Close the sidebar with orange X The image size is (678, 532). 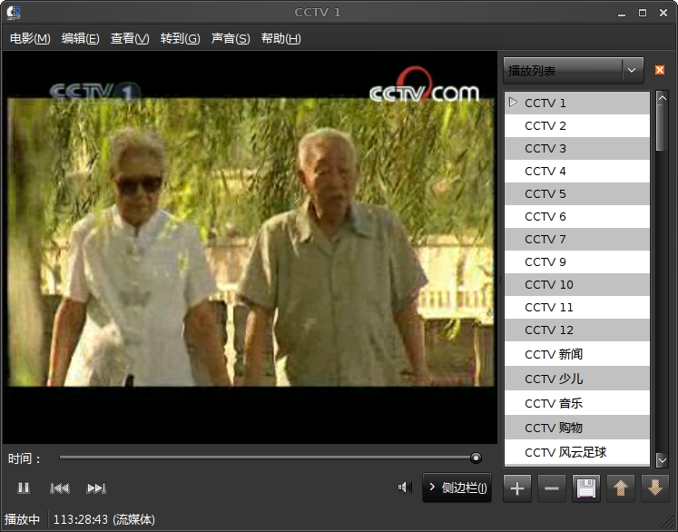660,70
